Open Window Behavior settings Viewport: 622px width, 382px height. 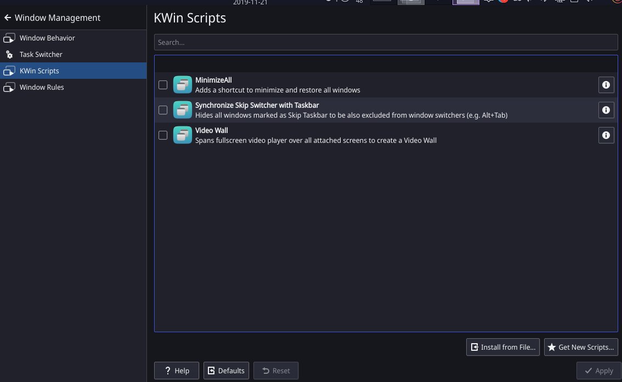(x=73, y=38)
